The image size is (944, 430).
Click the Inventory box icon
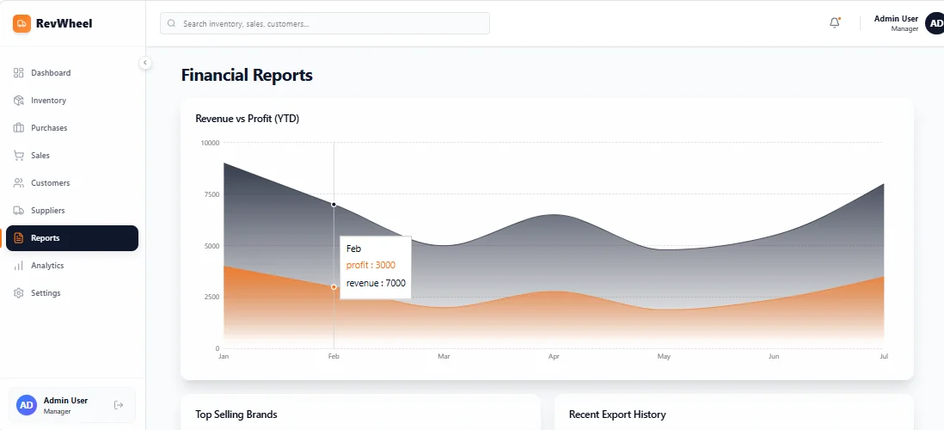point(19,101)
